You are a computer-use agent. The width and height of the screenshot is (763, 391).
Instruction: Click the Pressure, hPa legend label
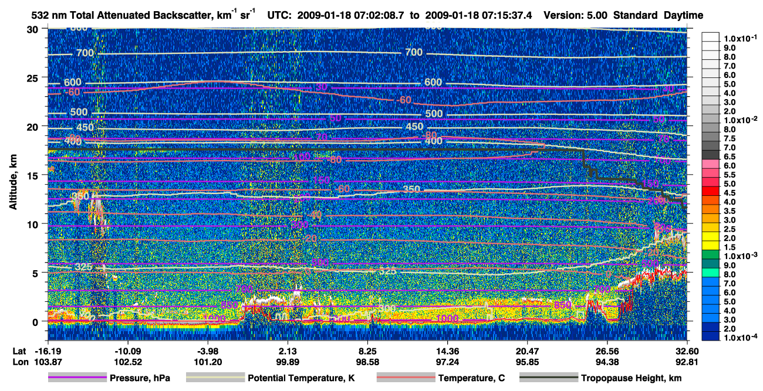tap(140, 379)
